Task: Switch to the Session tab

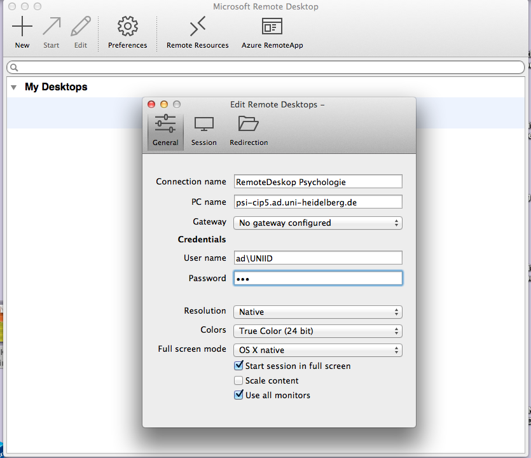Action: (x=204, y=131)
